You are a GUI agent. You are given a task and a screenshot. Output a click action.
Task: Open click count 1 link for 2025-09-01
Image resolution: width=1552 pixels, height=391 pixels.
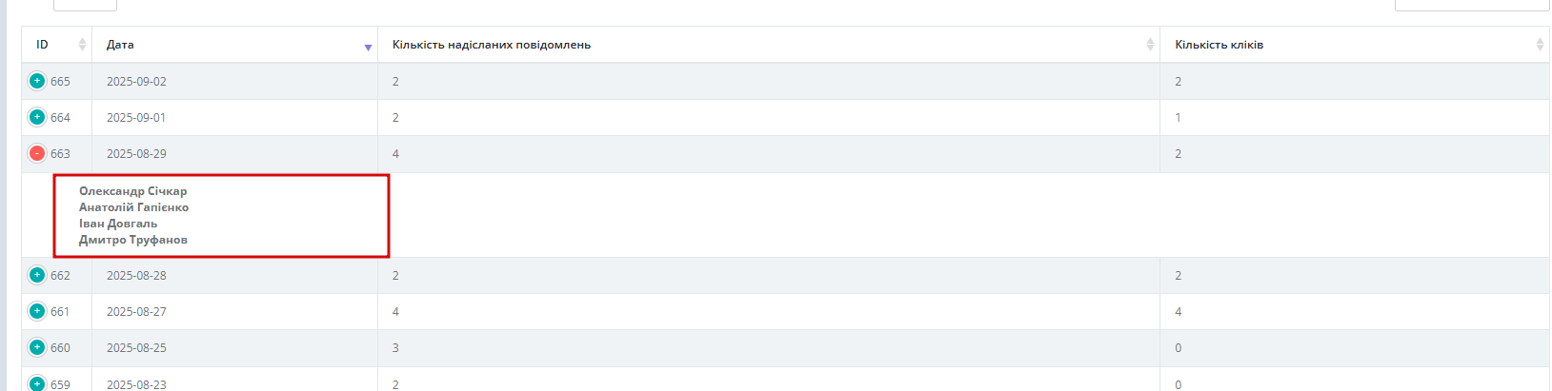(x=1178, y=118)
